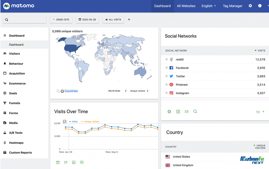Collapse the top controls with double chevron
The image size is (269, 169).
129,20
